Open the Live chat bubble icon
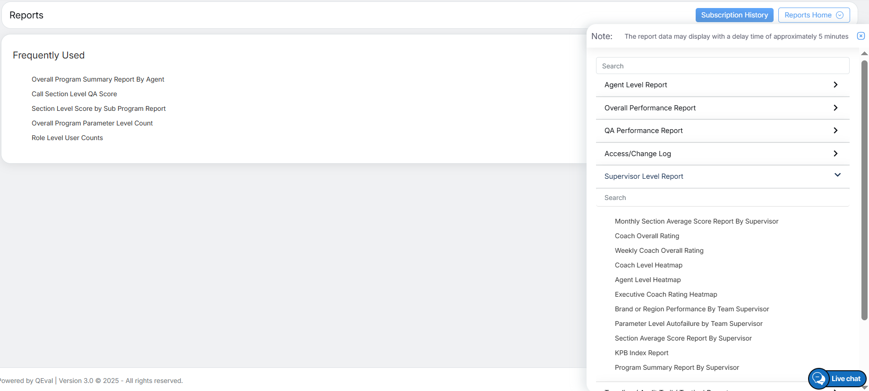The image size is (869, 391). [x=819, y=379]
